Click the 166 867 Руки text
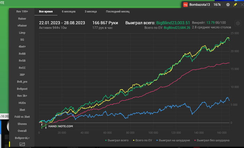The width and height of the screenshot is (244, 148). coord(105,23)
